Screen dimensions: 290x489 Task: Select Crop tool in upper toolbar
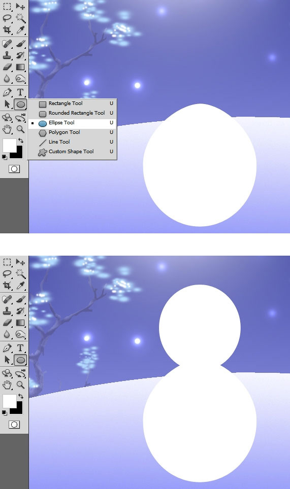pyautogui.click(x=7, y=29)
